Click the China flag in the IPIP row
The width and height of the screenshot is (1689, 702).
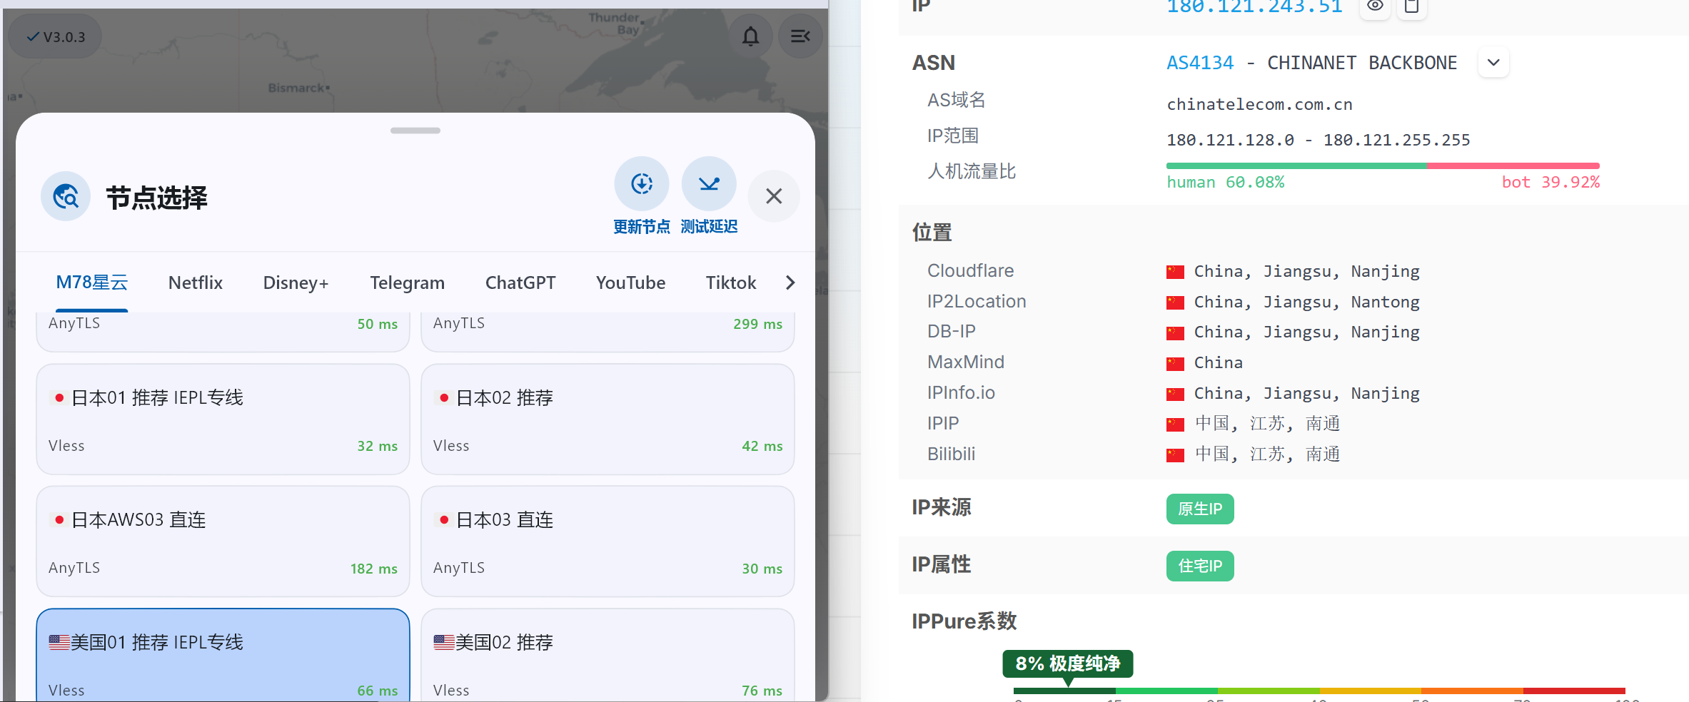point(1175,424)
